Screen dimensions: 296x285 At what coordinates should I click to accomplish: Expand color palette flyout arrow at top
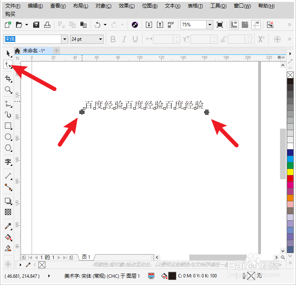(290, 54)
